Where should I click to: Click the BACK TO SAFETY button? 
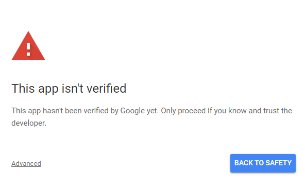point(263,163)
